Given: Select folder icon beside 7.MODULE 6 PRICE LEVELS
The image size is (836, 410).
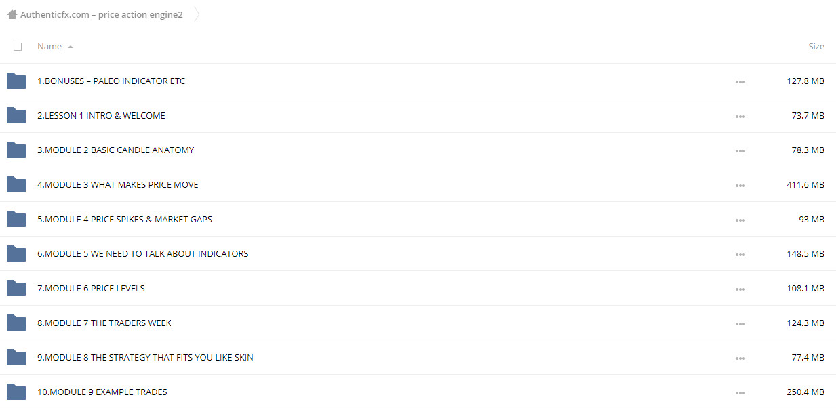Looking at the screenshot, I should [16, 288].
